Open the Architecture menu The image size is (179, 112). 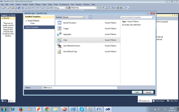(64, 4)
